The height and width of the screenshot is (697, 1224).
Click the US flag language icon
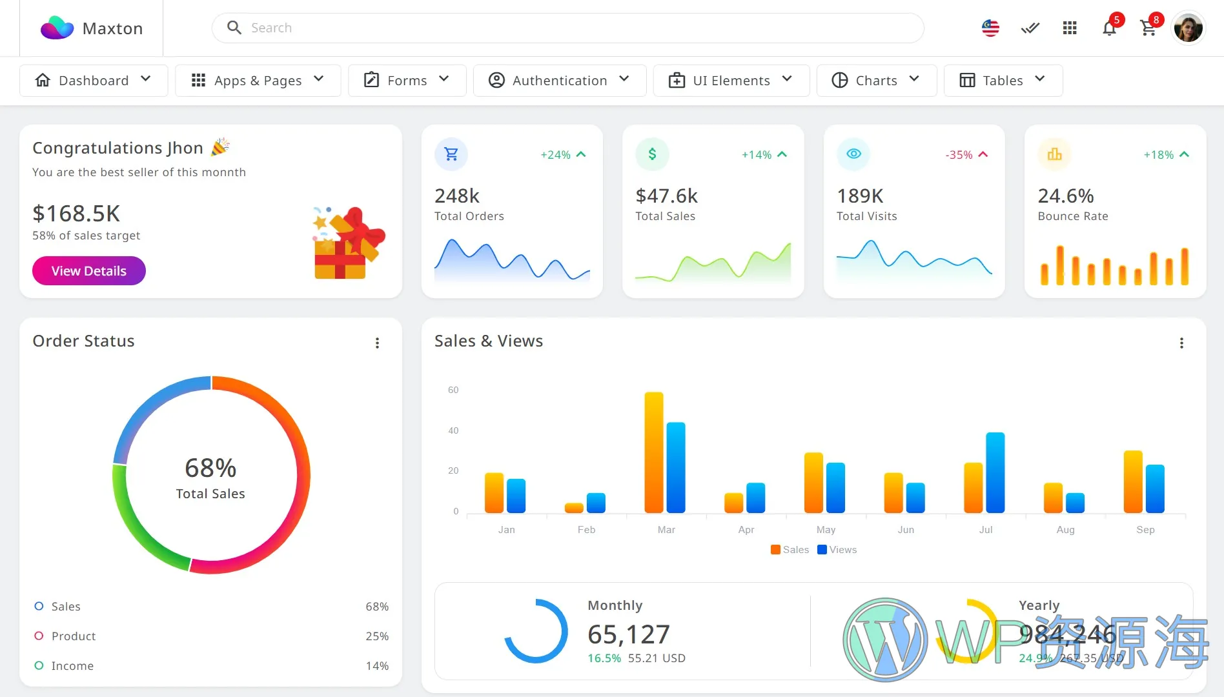tap(990, 28)
